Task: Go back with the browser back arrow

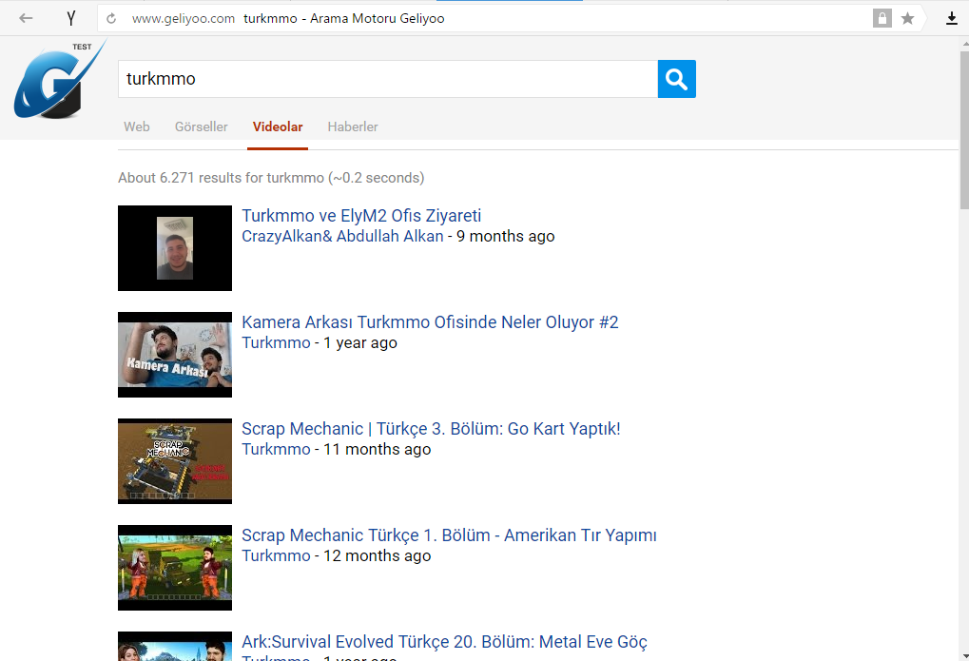Action: click(26, 19)
